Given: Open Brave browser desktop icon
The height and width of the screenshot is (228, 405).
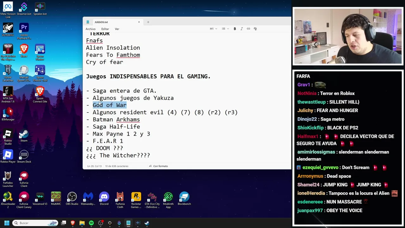Looking at the screenshot, I should point(24,51).
